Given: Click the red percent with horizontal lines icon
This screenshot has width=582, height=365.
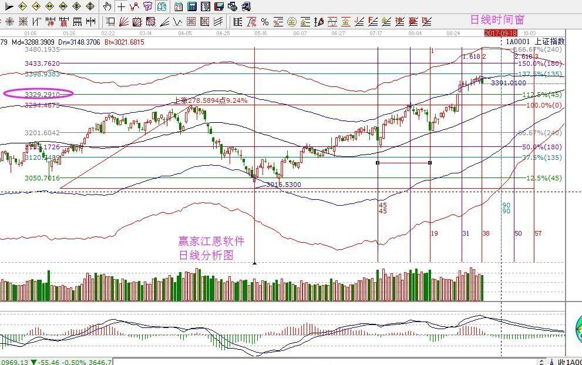Looking at the screenshot, I should coord(278,22).
